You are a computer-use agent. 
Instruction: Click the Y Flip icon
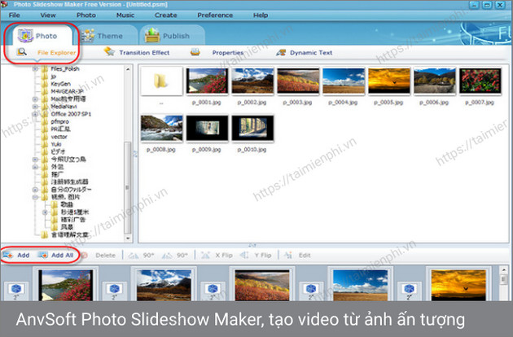pos(244,255)
